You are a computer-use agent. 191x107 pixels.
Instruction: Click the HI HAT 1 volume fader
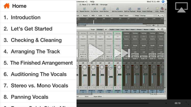85,75
